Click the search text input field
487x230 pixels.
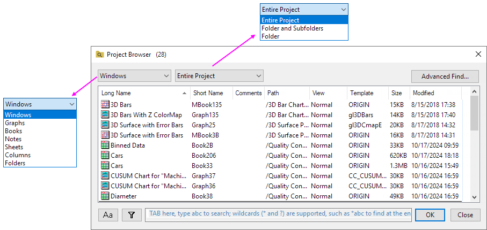[278, 215]
